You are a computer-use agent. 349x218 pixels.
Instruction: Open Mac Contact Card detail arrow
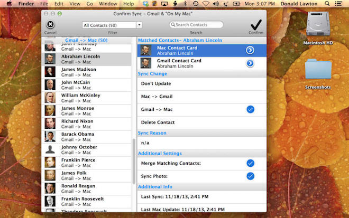point(250,50)
